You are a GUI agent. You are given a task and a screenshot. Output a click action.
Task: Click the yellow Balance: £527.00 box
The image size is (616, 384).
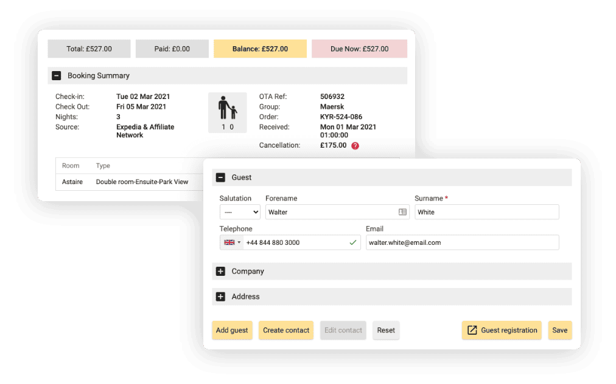pyautogui.click(x=260, y=49)
